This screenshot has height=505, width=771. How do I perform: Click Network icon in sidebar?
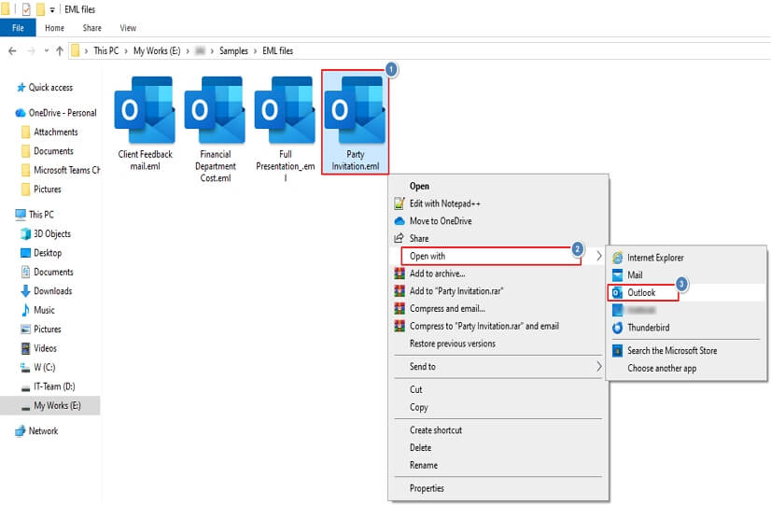point(21,430)
